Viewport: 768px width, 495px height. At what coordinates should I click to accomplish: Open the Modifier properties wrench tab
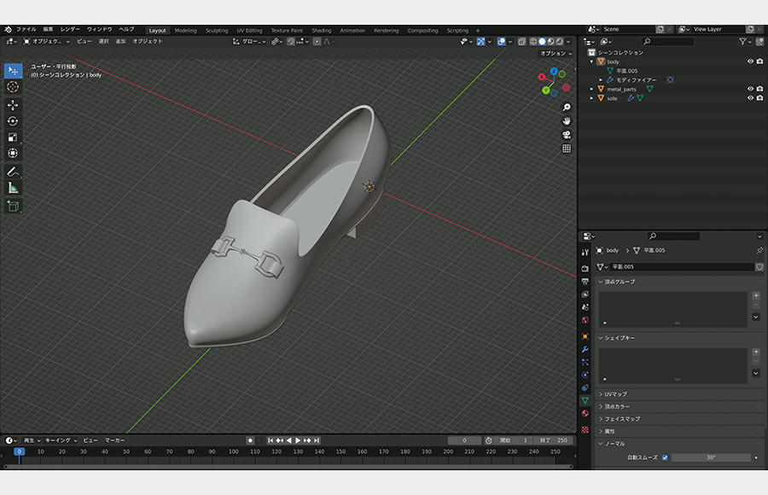point(585,349)
